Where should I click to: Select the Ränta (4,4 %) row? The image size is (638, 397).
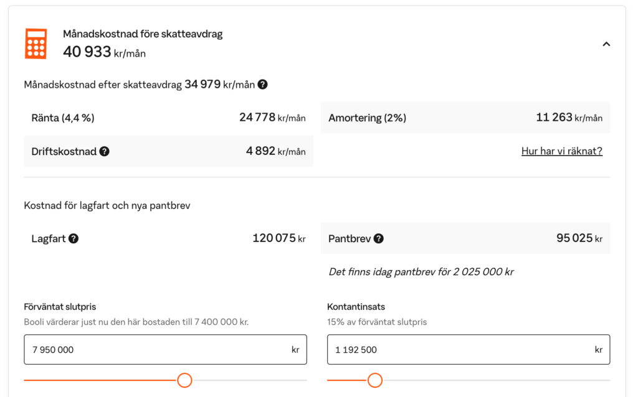pos(168,118)
